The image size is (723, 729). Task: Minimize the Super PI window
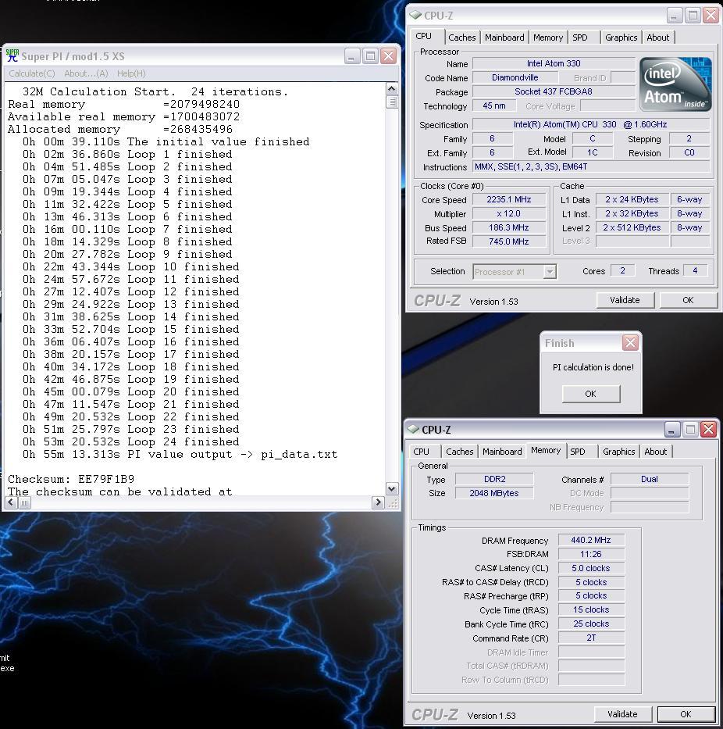click(352, 56)
